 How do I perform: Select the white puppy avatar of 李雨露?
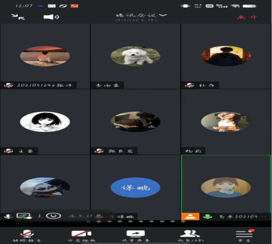click(x=135, y=56)
